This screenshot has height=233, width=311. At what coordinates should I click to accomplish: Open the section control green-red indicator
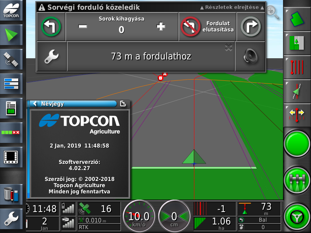click(x=11, y=132)
